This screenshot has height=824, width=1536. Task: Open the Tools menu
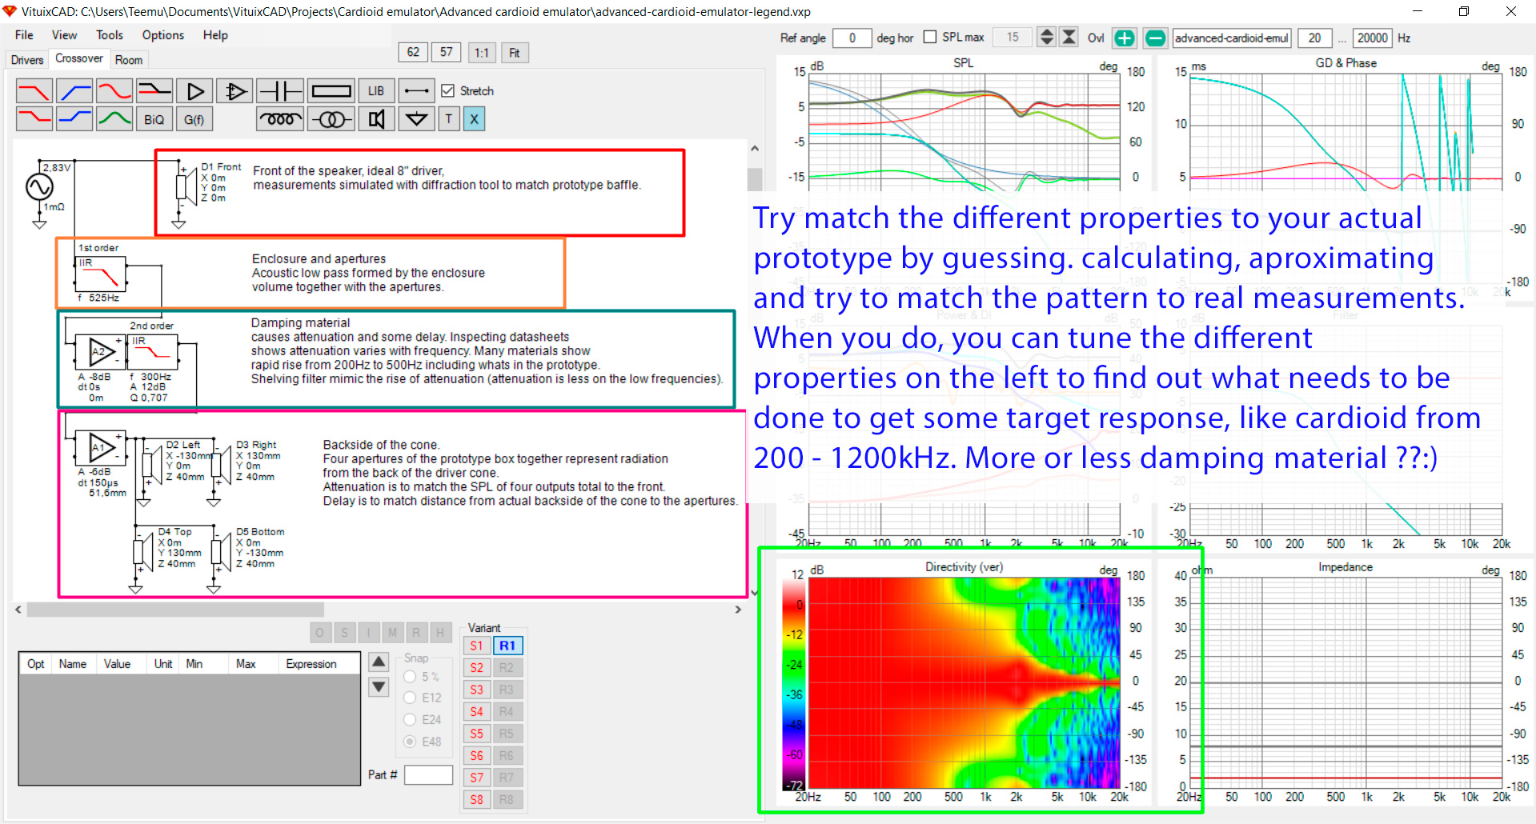click(110, 35)
